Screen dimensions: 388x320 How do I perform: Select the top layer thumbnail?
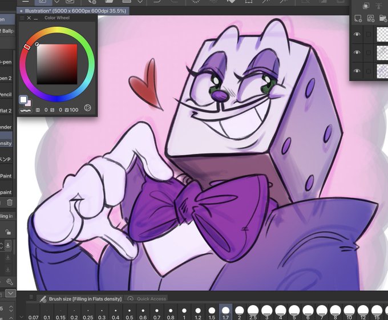click(x=382, y=34)
